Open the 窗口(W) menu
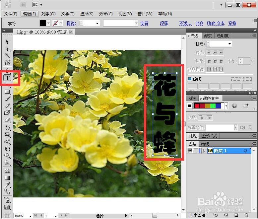Image resolution: width=258 pixels, height=219 pixels. pyautogui.click(x=145, y=14)
